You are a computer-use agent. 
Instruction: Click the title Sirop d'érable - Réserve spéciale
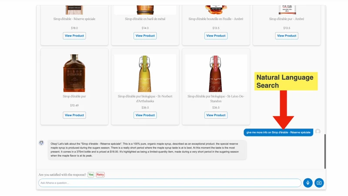click(x=74, y=19)
